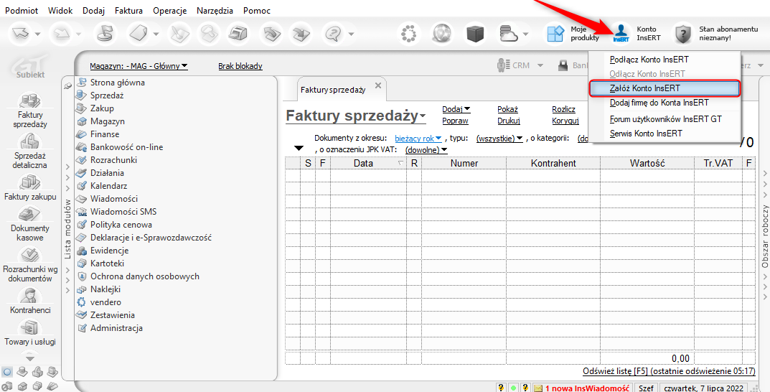The width and height of the screenshot is (770, 392).
Task: Click the coin stack icon in bottom-left group
Action: tap(22, 371)
